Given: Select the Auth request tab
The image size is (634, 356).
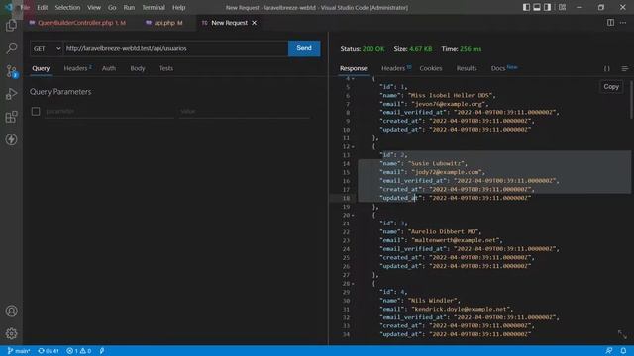Looking at the screenshot, I should (109, 68).
